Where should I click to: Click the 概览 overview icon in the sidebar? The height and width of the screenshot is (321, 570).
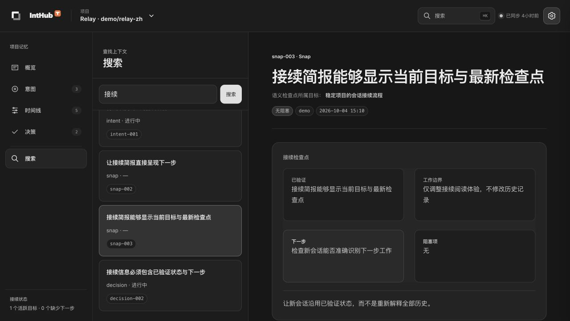[x=15, y=68]
